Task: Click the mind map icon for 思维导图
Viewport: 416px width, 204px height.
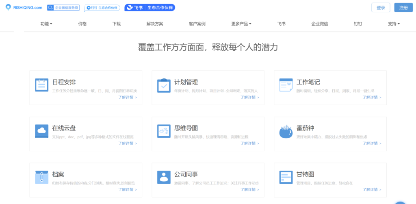Action: [164, 131]
